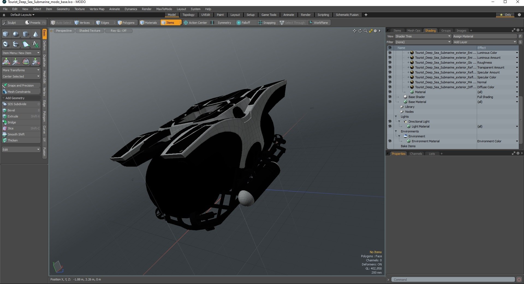Click the Shaded Texture viewport style button
This screenshot has height=284, width=524.
tap(90, 31)
